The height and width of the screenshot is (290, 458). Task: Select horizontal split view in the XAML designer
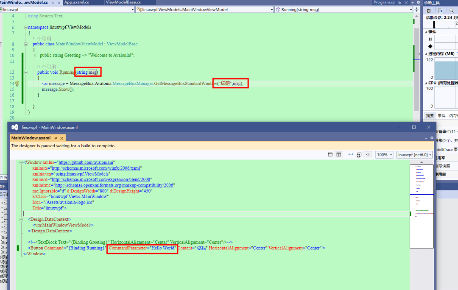pos(330,154)
